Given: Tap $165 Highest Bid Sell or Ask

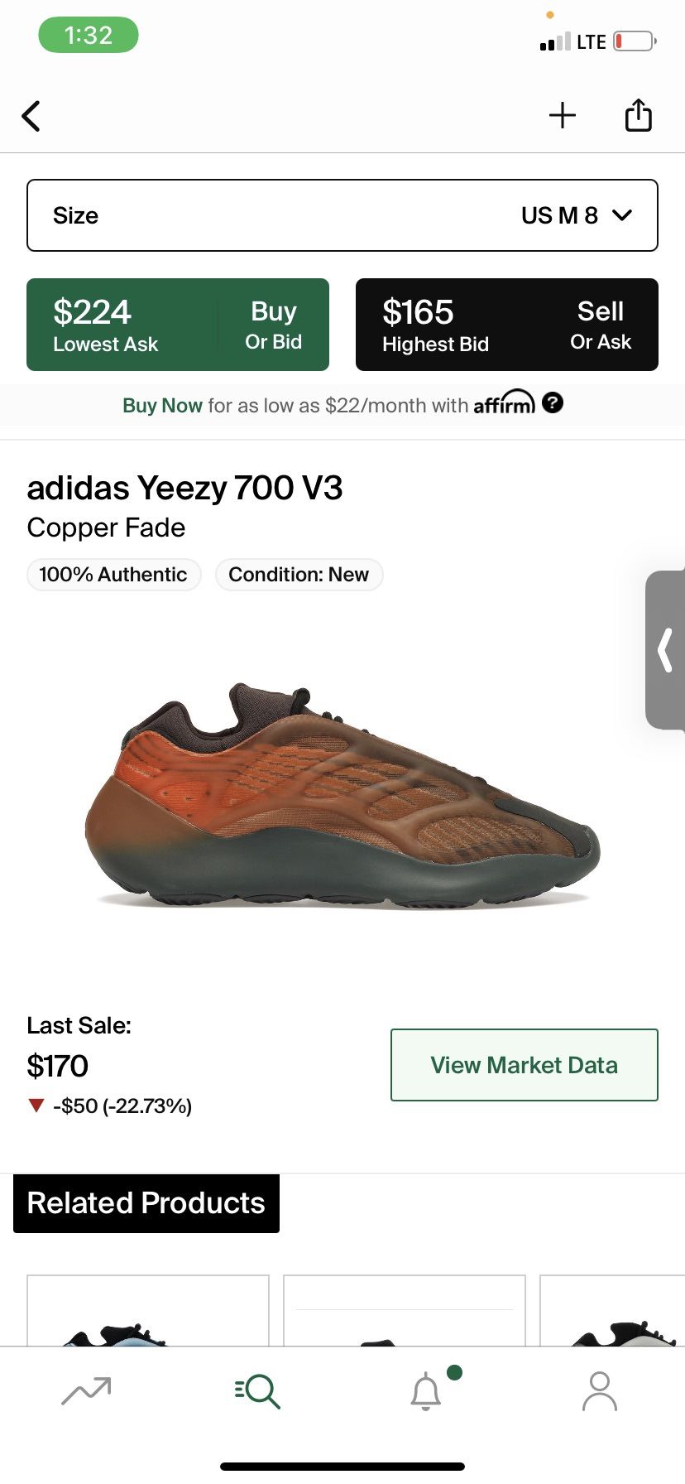Looking at the screenshot, I should coord(507,325).
